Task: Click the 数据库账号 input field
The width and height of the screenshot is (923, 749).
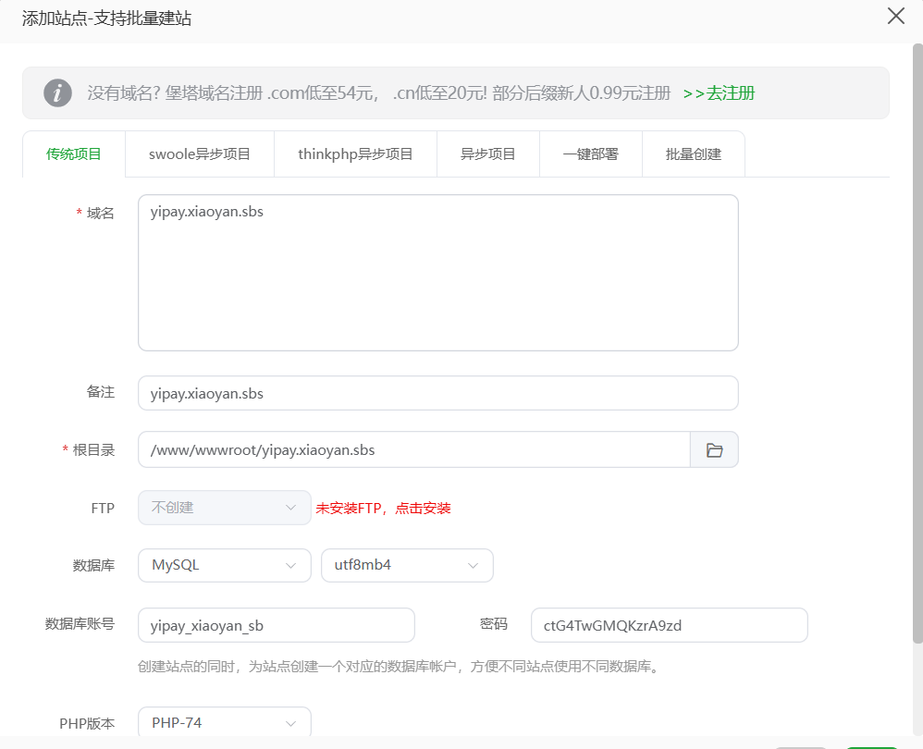Action: (276, 625)
